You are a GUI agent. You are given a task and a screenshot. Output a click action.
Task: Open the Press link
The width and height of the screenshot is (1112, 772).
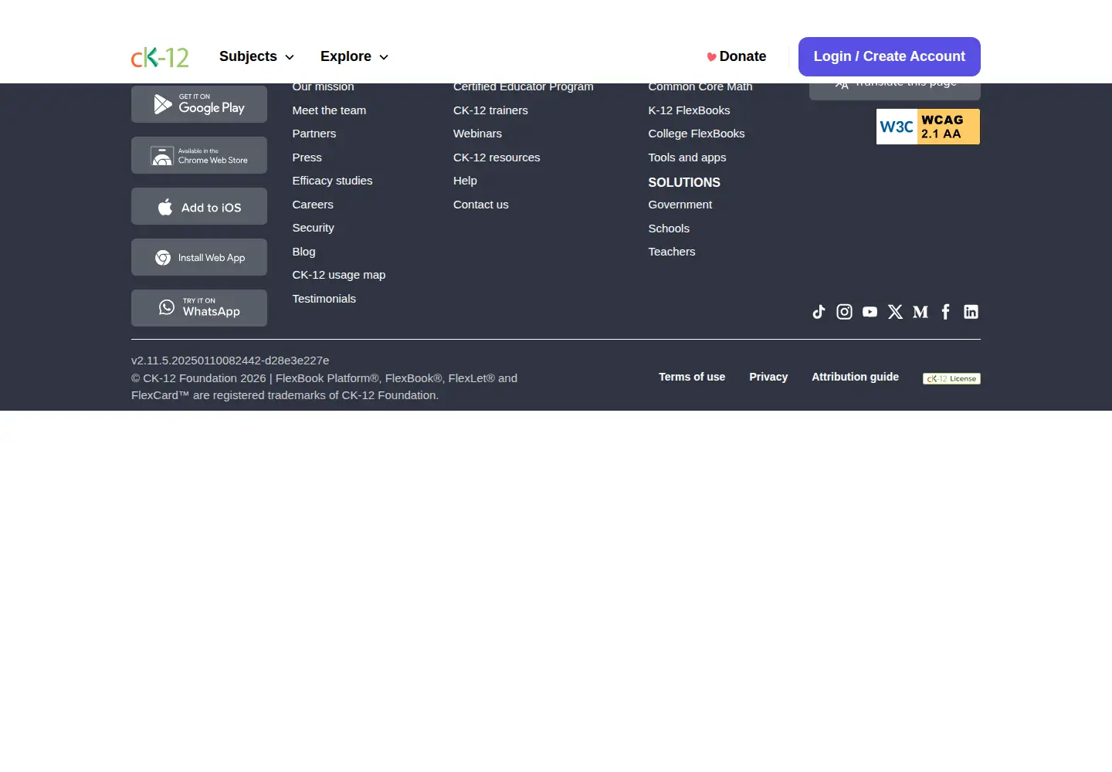(307, 157)
